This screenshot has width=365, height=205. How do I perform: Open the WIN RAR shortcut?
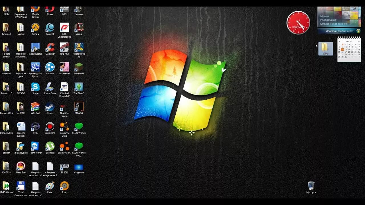35,108
